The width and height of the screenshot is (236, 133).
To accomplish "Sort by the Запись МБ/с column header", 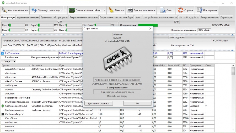I will click(175, 65).
